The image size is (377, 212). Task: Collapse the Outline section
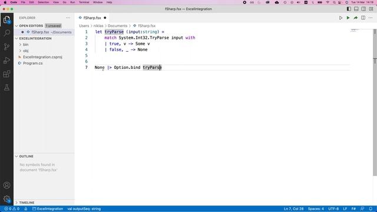[x=44, y=156]
